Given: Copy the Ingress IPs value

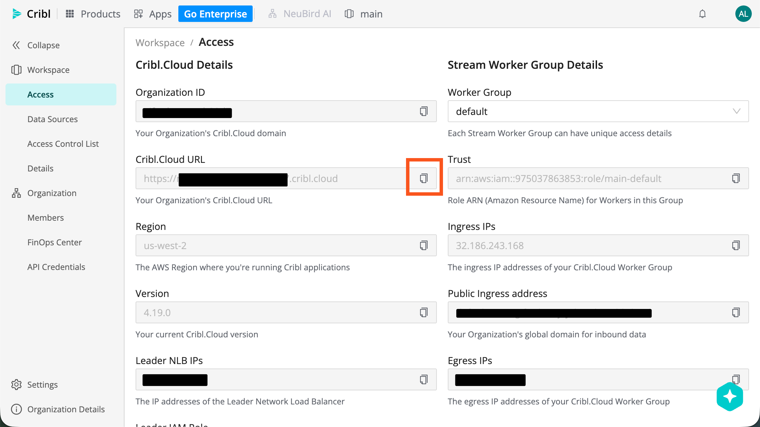Looking at the screenshot, I should [736, 245].
